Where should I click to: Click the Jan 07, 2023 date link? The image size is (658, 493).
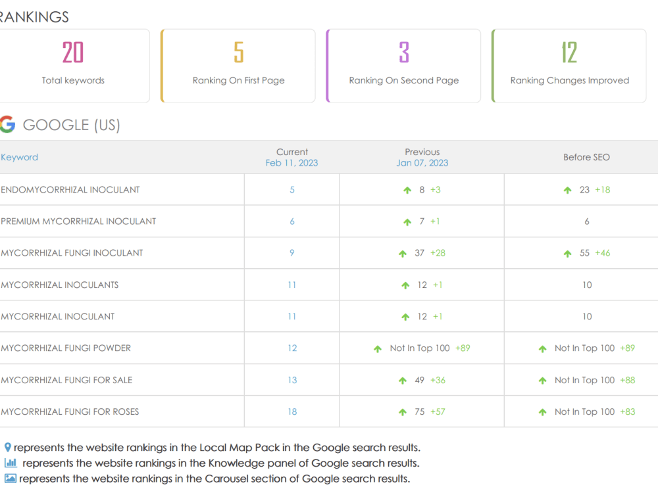tap(422, 162)
